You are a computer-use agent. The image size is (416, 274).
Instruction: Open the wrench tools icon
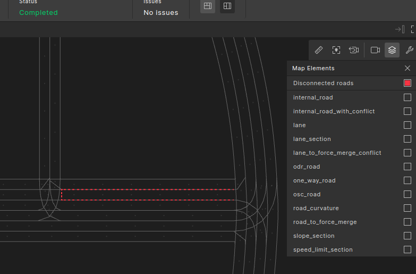tap(409, 50)
